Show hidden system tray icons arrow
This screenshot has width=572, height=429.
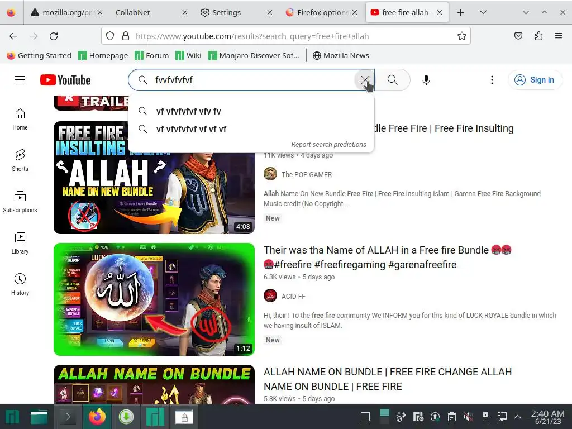[x=517, y=417]
